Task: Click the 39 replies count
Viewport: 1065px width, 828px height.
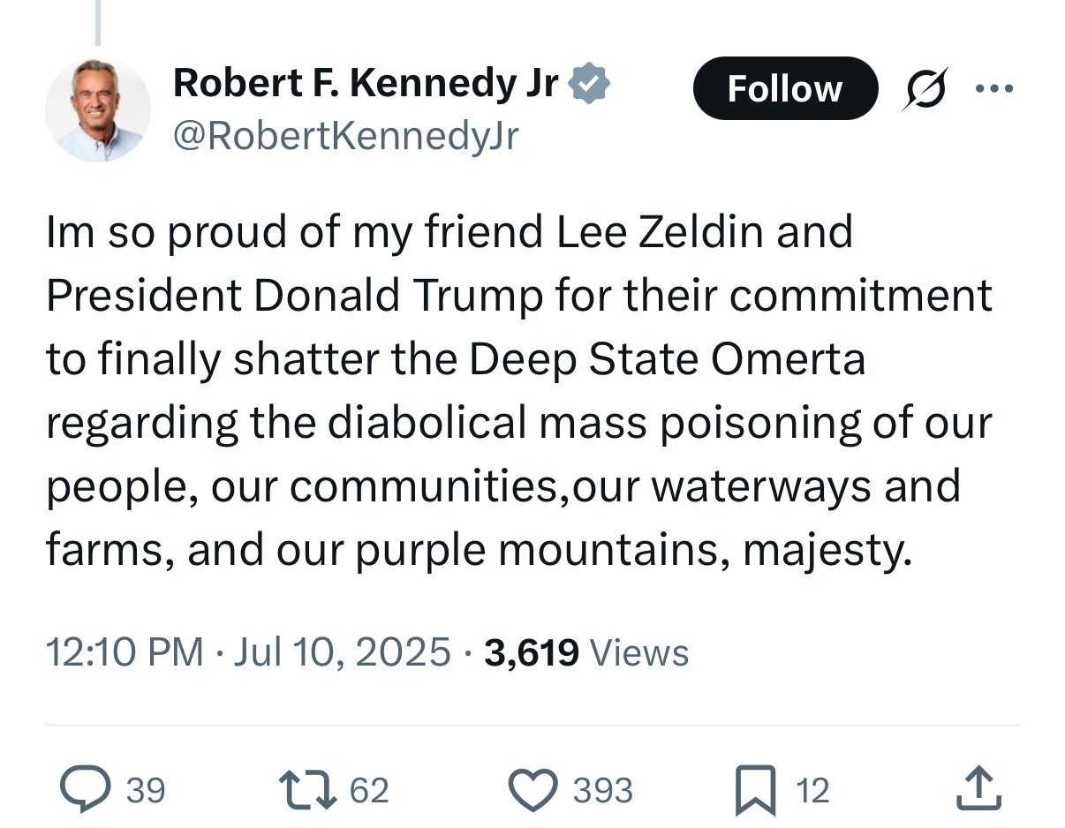Action: coord(145,789)
